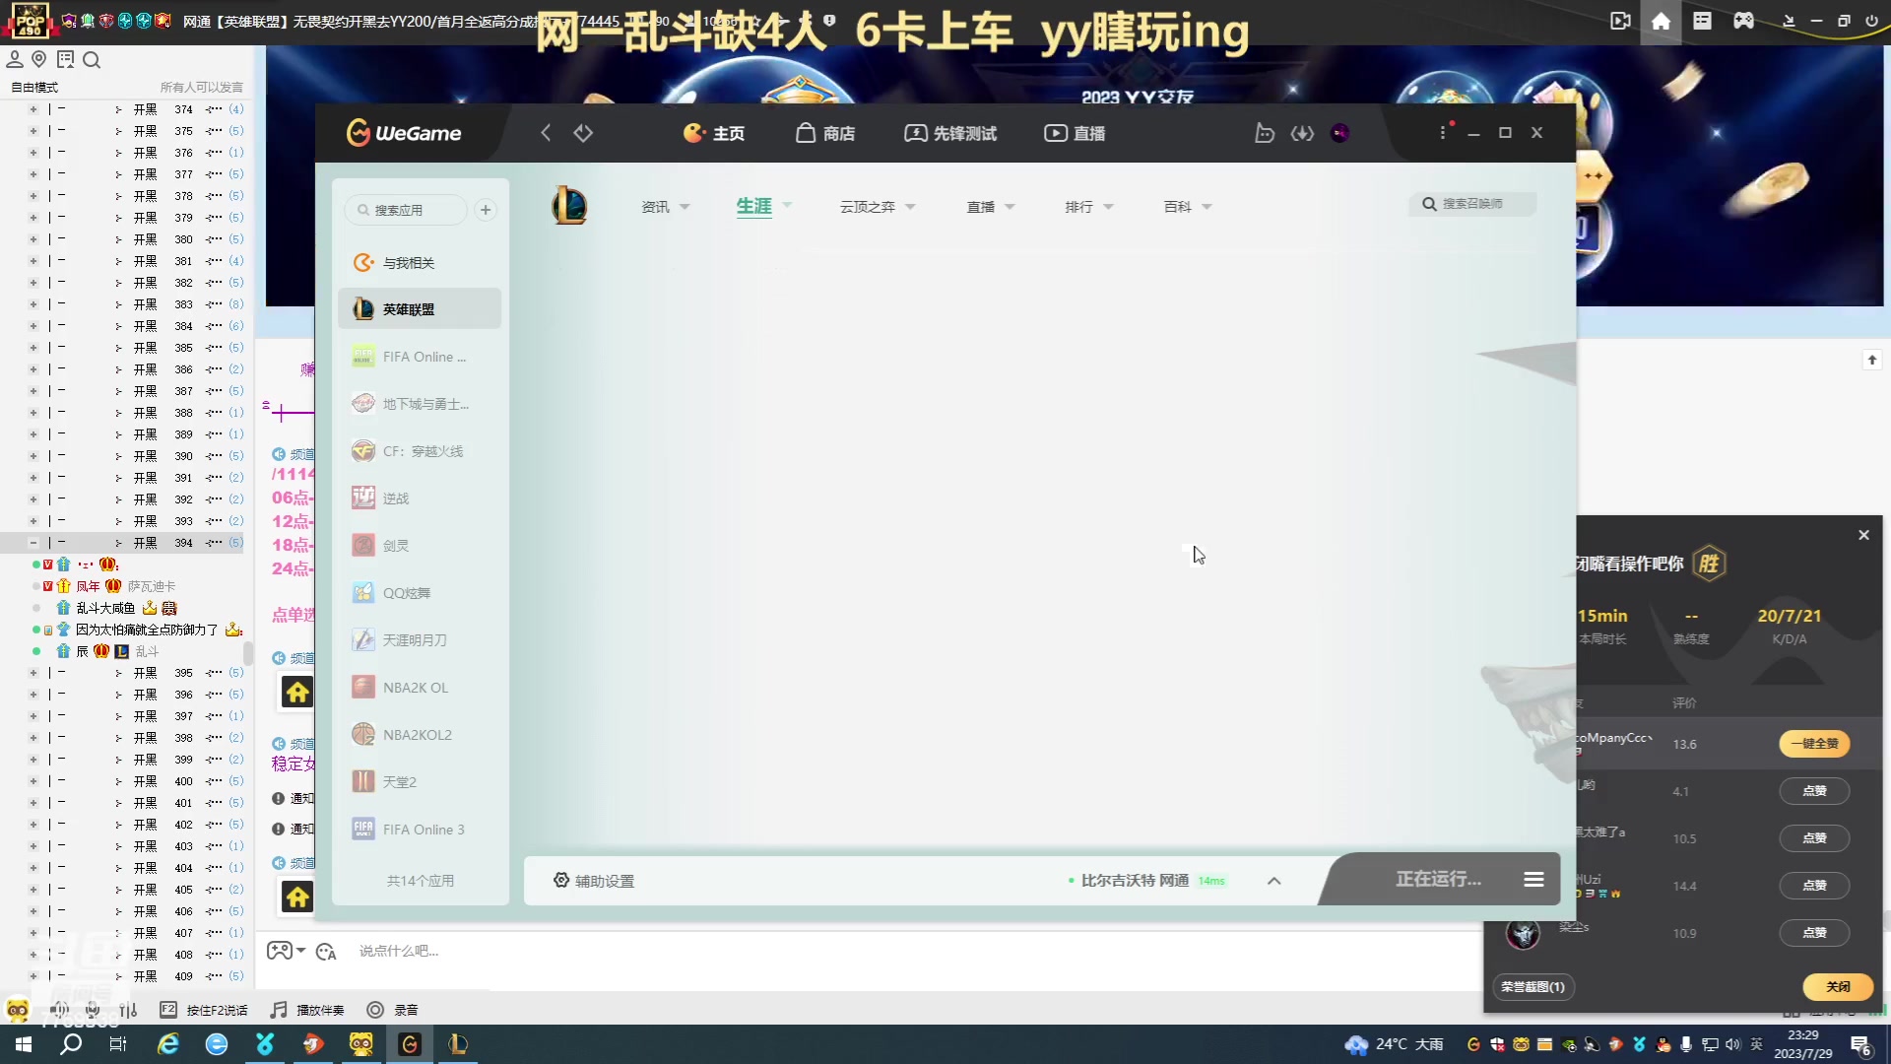This screenshot has height=1064, width=1891.
Task: Select NBA2K OL in the game list
Action: coord(420,688)
